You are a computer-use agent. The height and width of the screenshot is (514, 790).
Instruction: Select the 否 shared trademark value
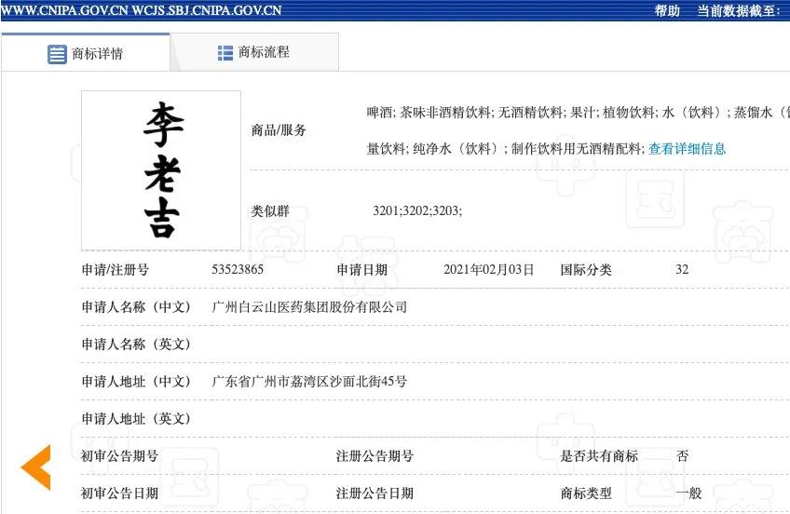[x=682, y=455]
